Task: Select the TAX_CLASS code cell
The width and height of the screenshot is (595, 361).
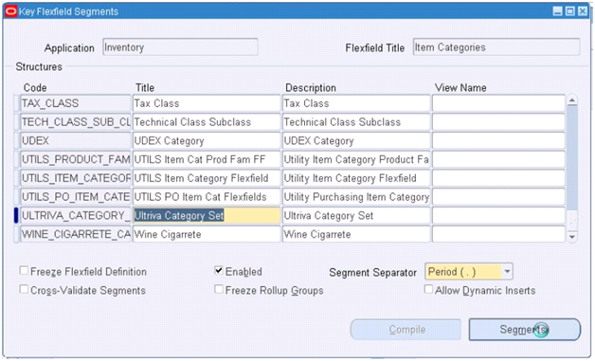Action: pyautogui.click(x=75, y=103)
